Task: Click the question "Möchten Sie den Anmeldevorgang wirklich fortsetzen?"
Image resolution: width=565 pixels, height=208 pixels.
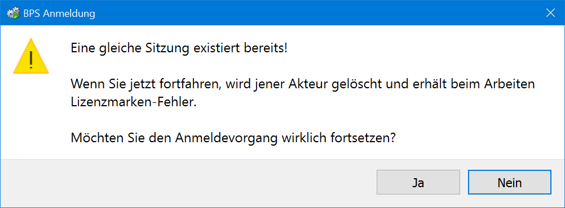Action: click(x=233, y=138)
